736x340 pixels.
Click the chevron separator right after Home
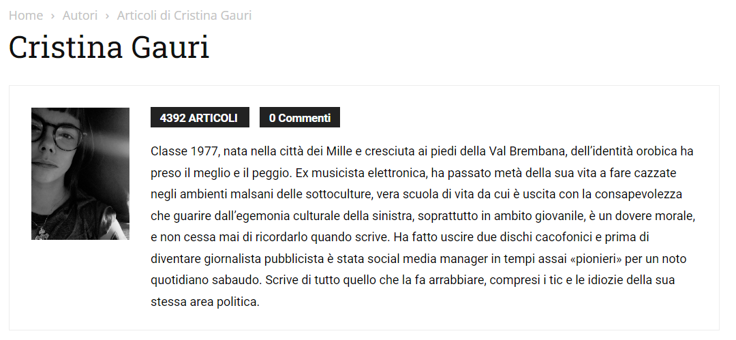pos(52,15)
